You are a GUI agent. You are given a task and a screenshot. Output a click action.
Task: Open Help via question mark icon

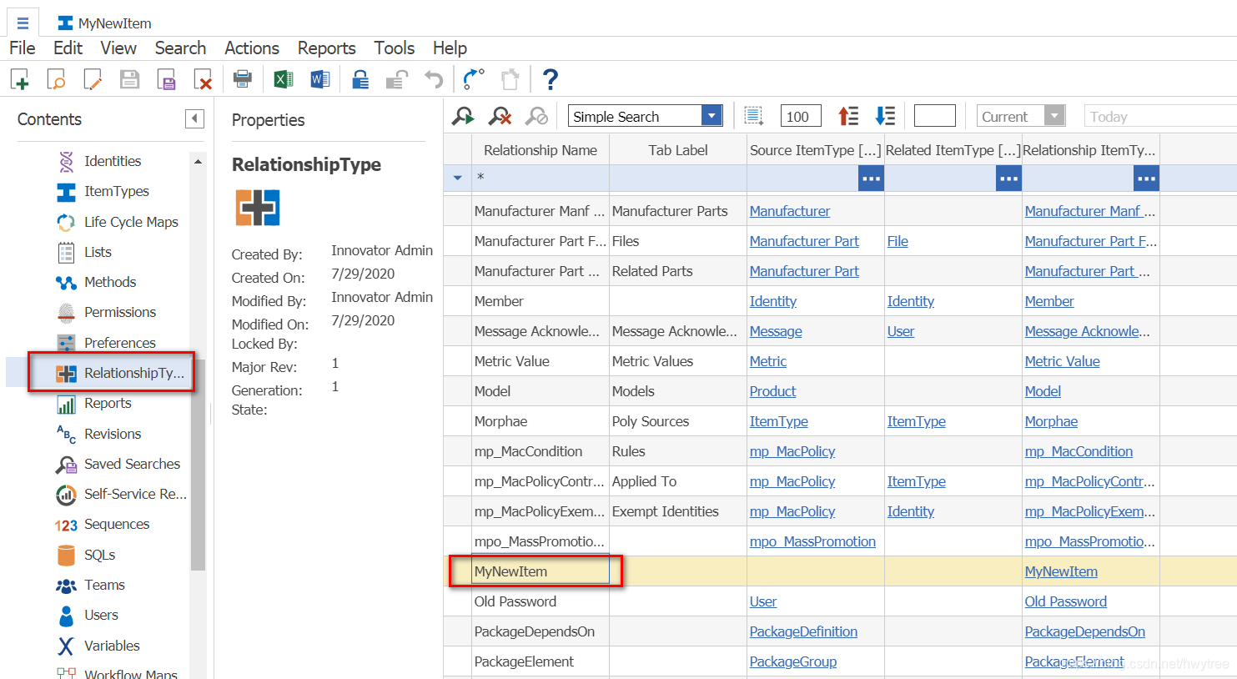550,79
